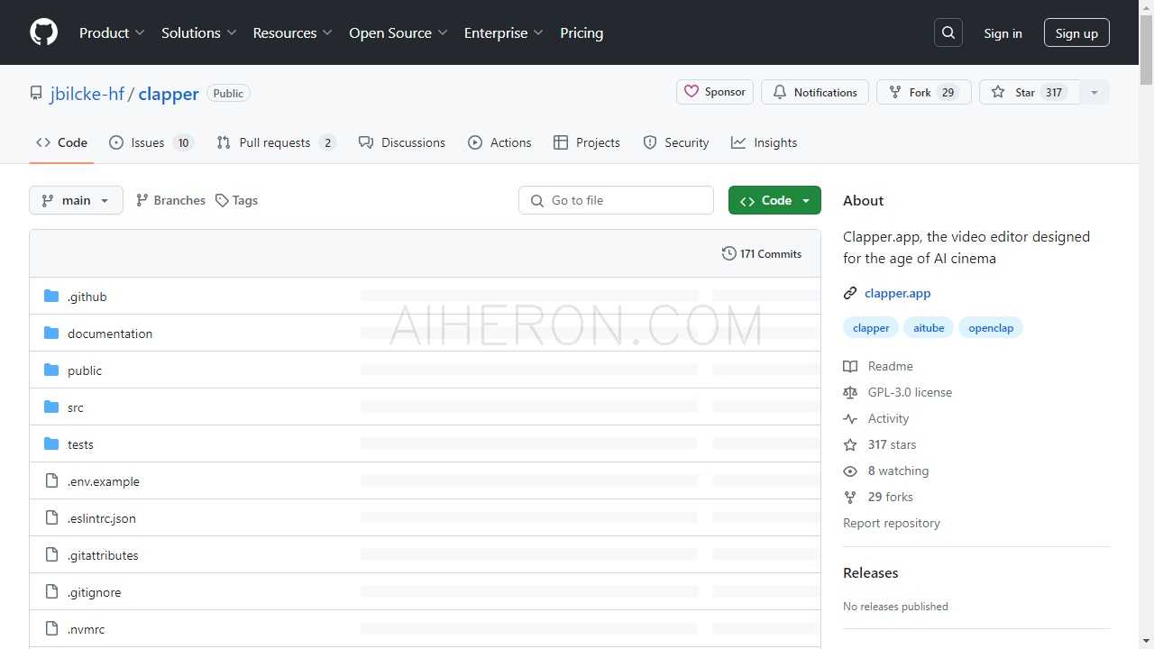Open the GPL-3.0 license link
Image resolution: width=1154 pixels, height=649 pixels.
pos(898,392)
